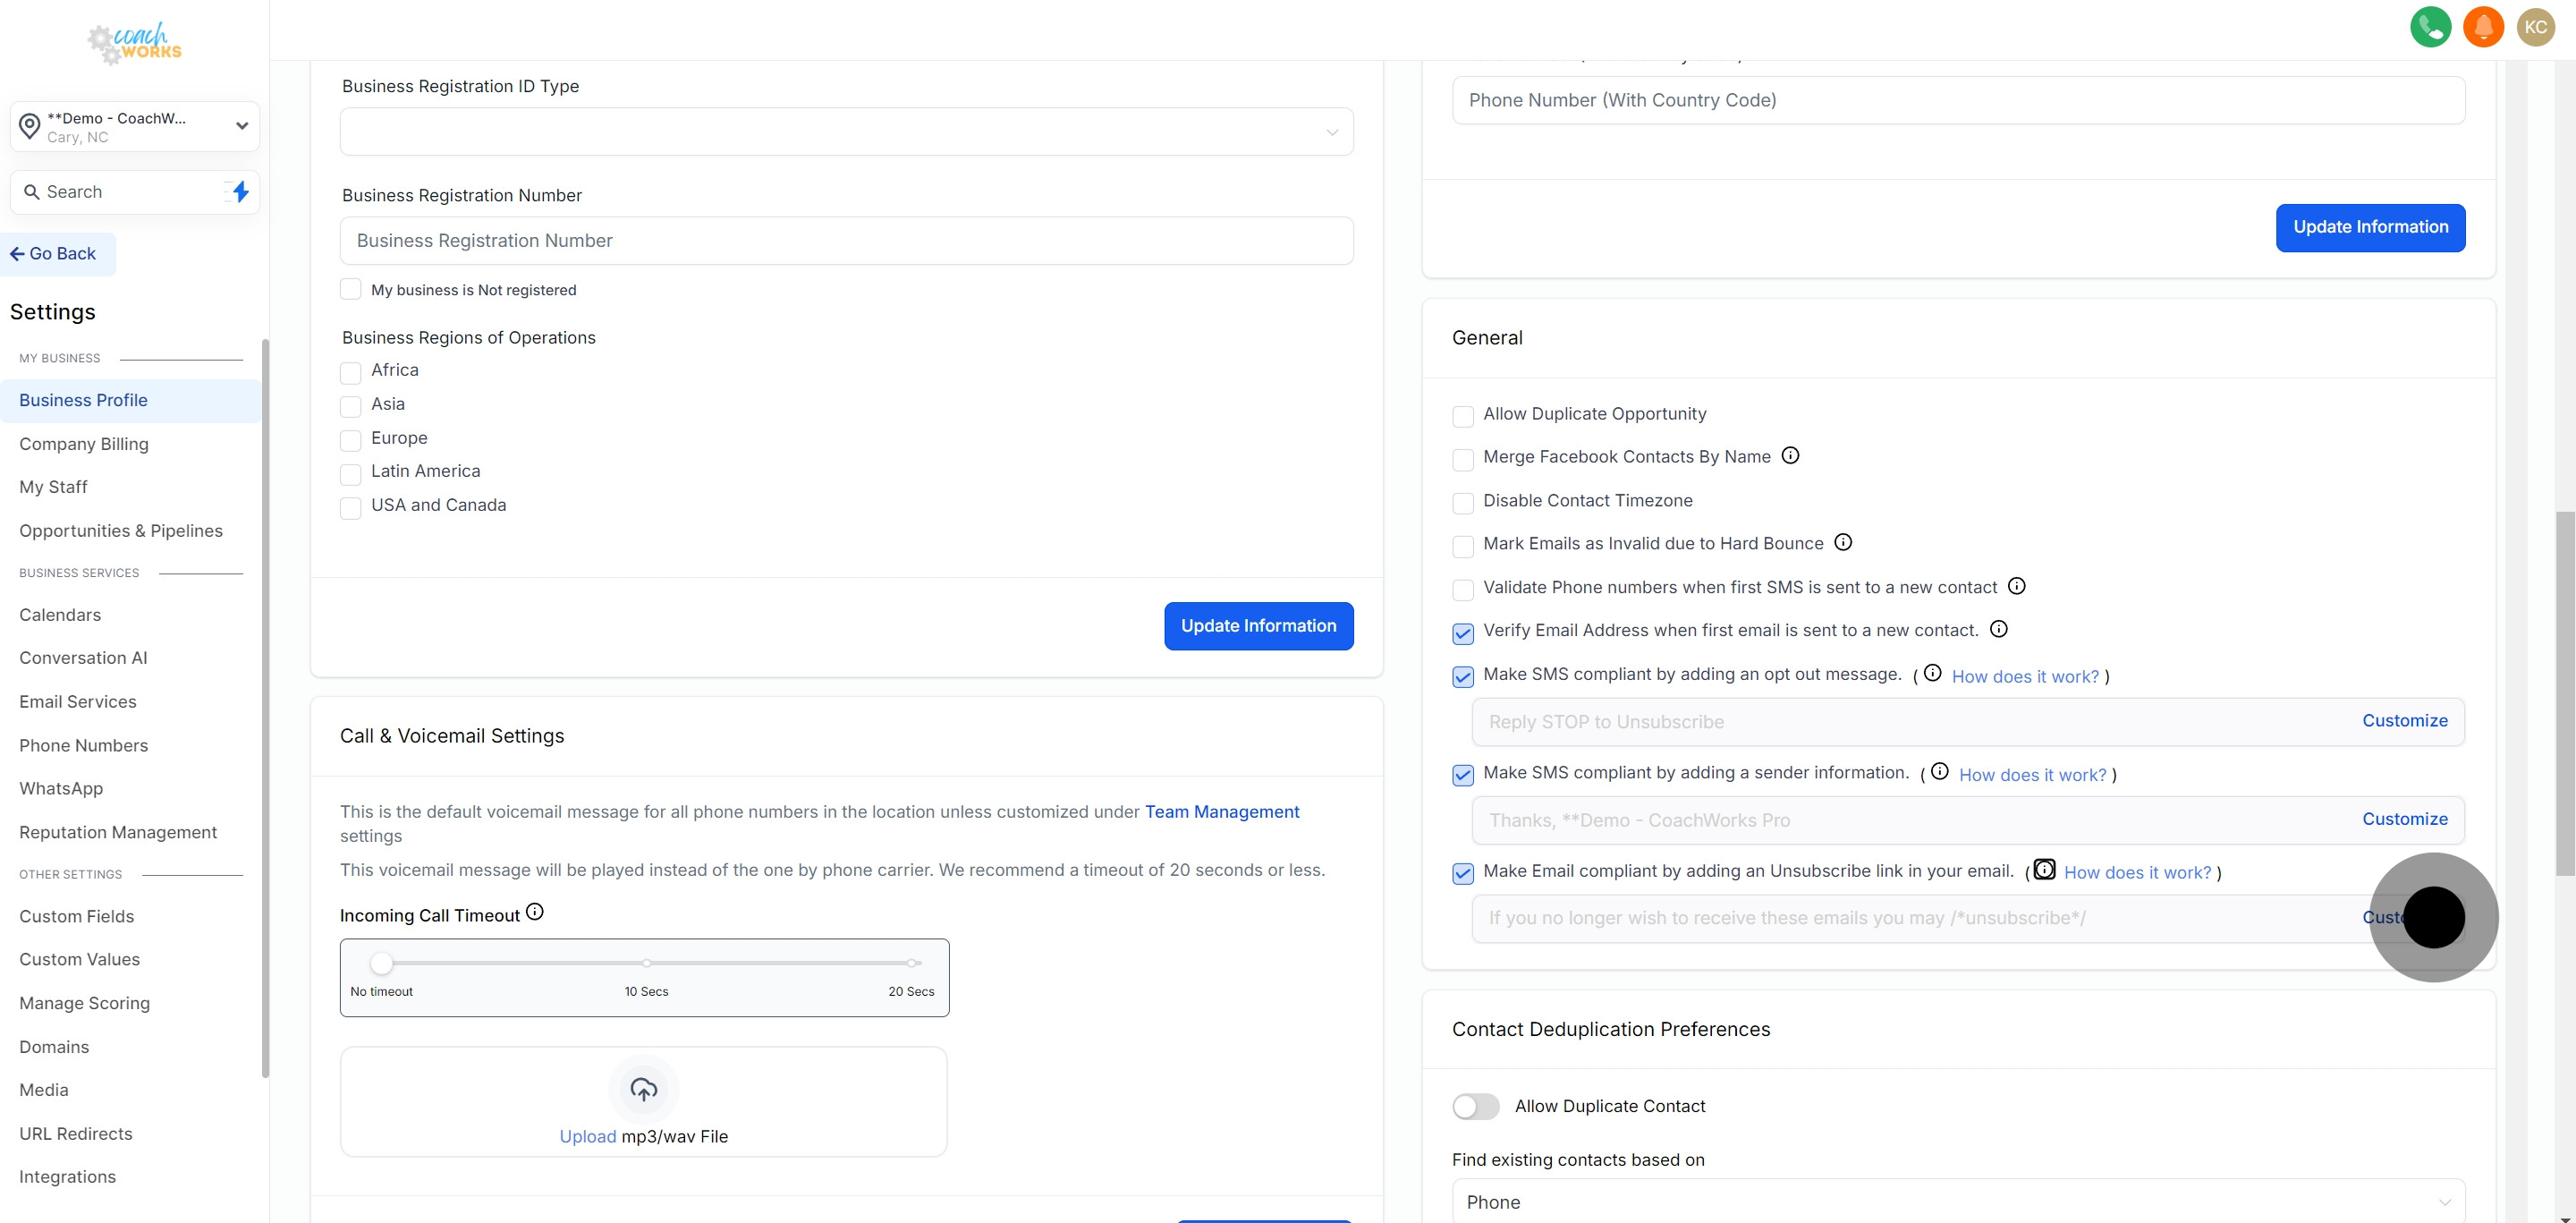The width and height of the screenshot is (2576, 1223).
Task: Open notifications via the bell icon
Action: coord(2483,26)
